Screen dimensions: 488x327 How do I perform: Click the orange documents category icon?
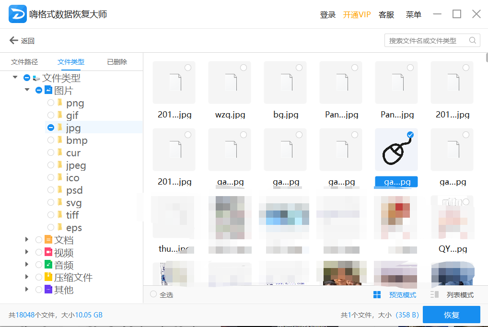click(x=48, y=240)
